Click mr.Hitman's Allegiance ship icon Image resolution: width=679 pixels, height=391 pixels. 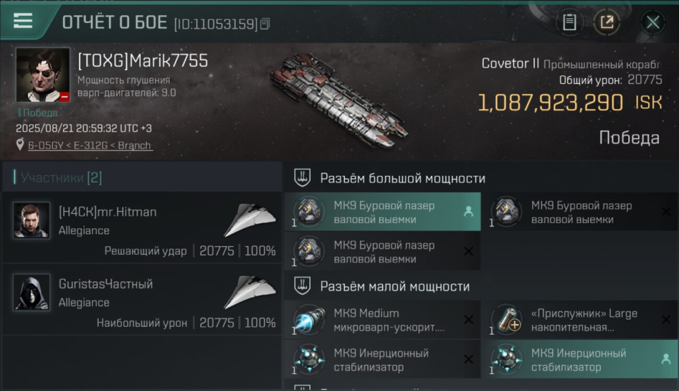tap(250, 221)
